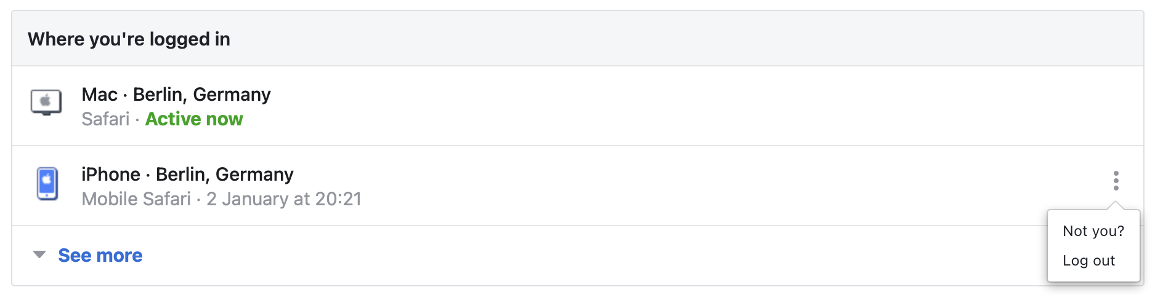Click the gray "Safari" label under Mac
The height and width of the screenshot is (295, 1163).
(105, 119)
